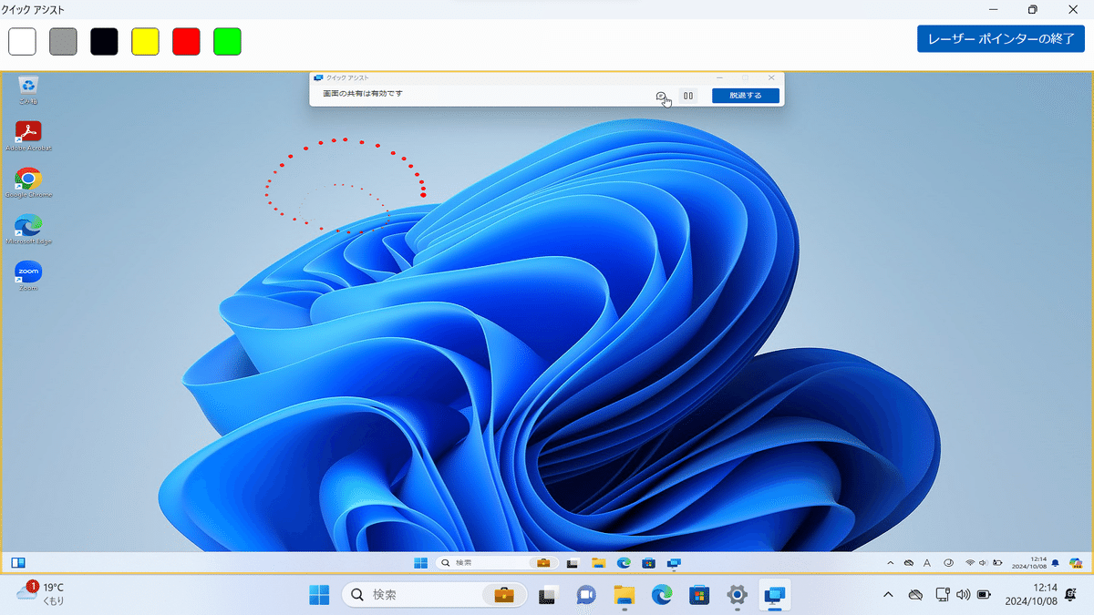Open network icon in local system tray
1094x615 pixels.
pos(943,595)
